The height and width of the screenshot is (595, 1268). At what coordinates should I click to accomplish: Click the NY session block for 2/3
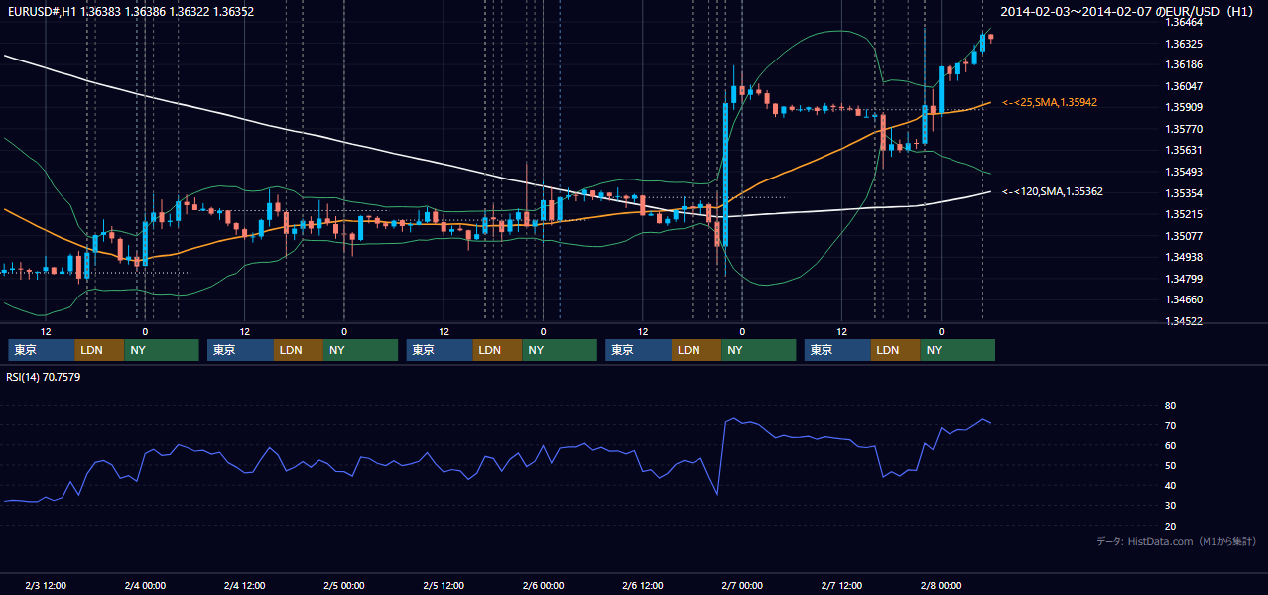(x=162, y=350)
